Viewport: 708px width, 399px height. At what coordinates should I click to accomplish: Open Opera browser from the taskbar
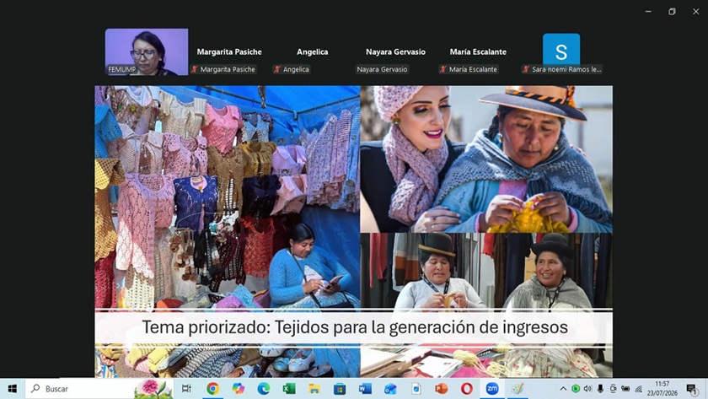467,389
